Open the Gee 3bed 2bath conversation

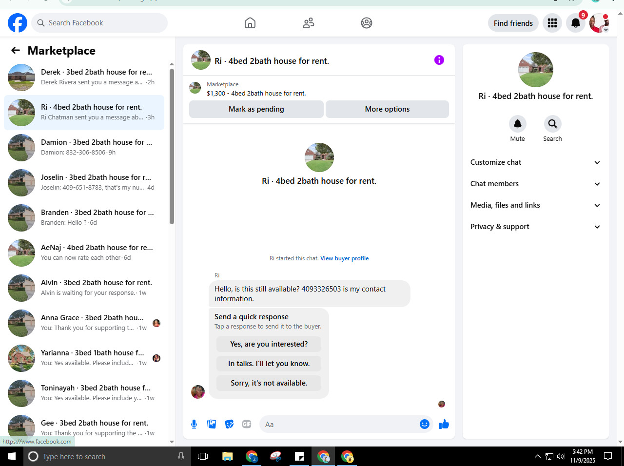point(84,428)
